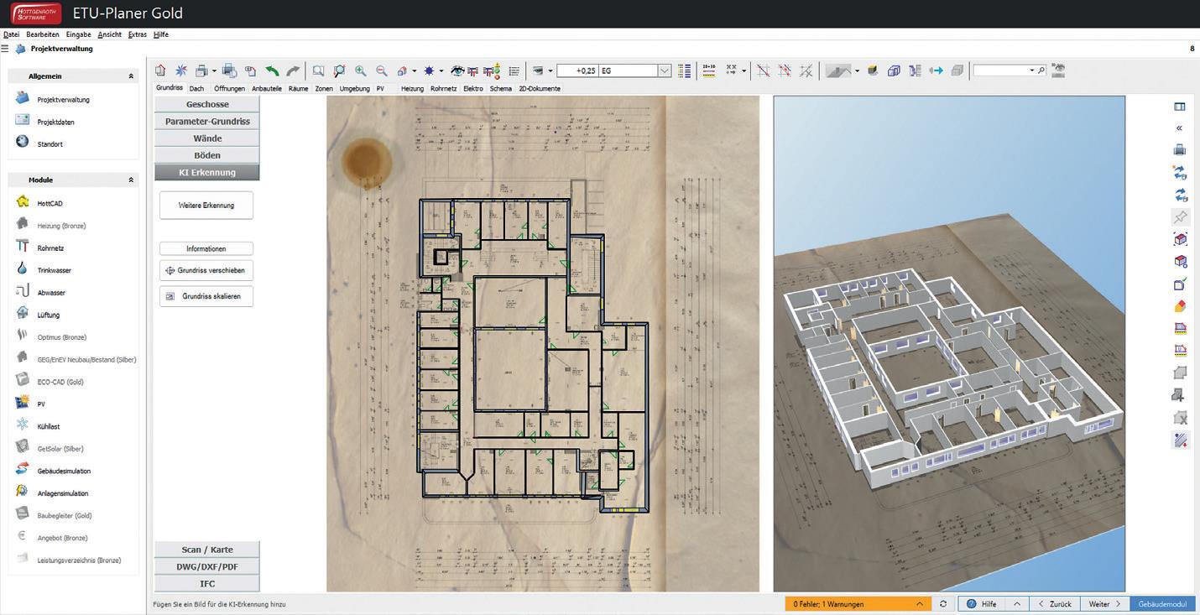Screen dimensions: 1200x615
Task: Open Gebäudesimulation module
Action: pos(64,471)
